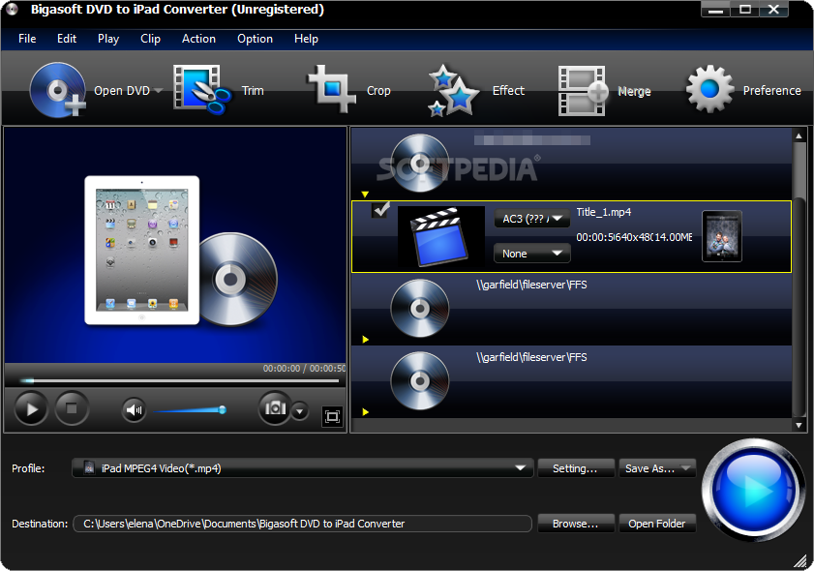The image size is (814, 571).
Task: Mute the preview volume speaker
Action: click(x=134, y=410)
